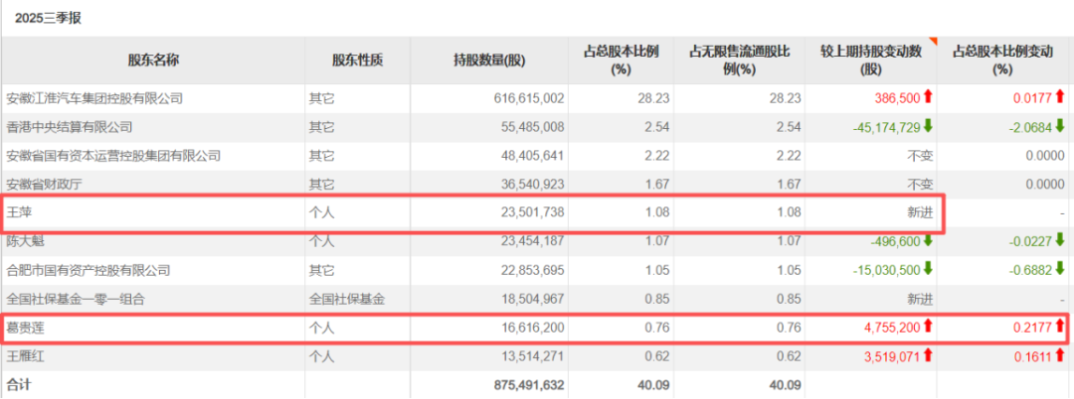This screenshot has width=1074, height=399.
Task: Click change value 386,500
Action: 897,98
